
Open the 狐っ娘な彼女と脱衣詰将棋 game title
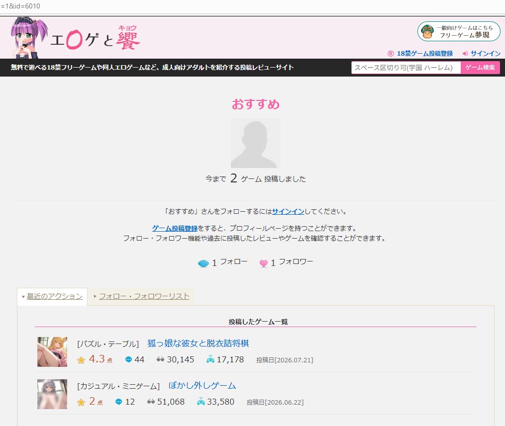pos(198,343)
